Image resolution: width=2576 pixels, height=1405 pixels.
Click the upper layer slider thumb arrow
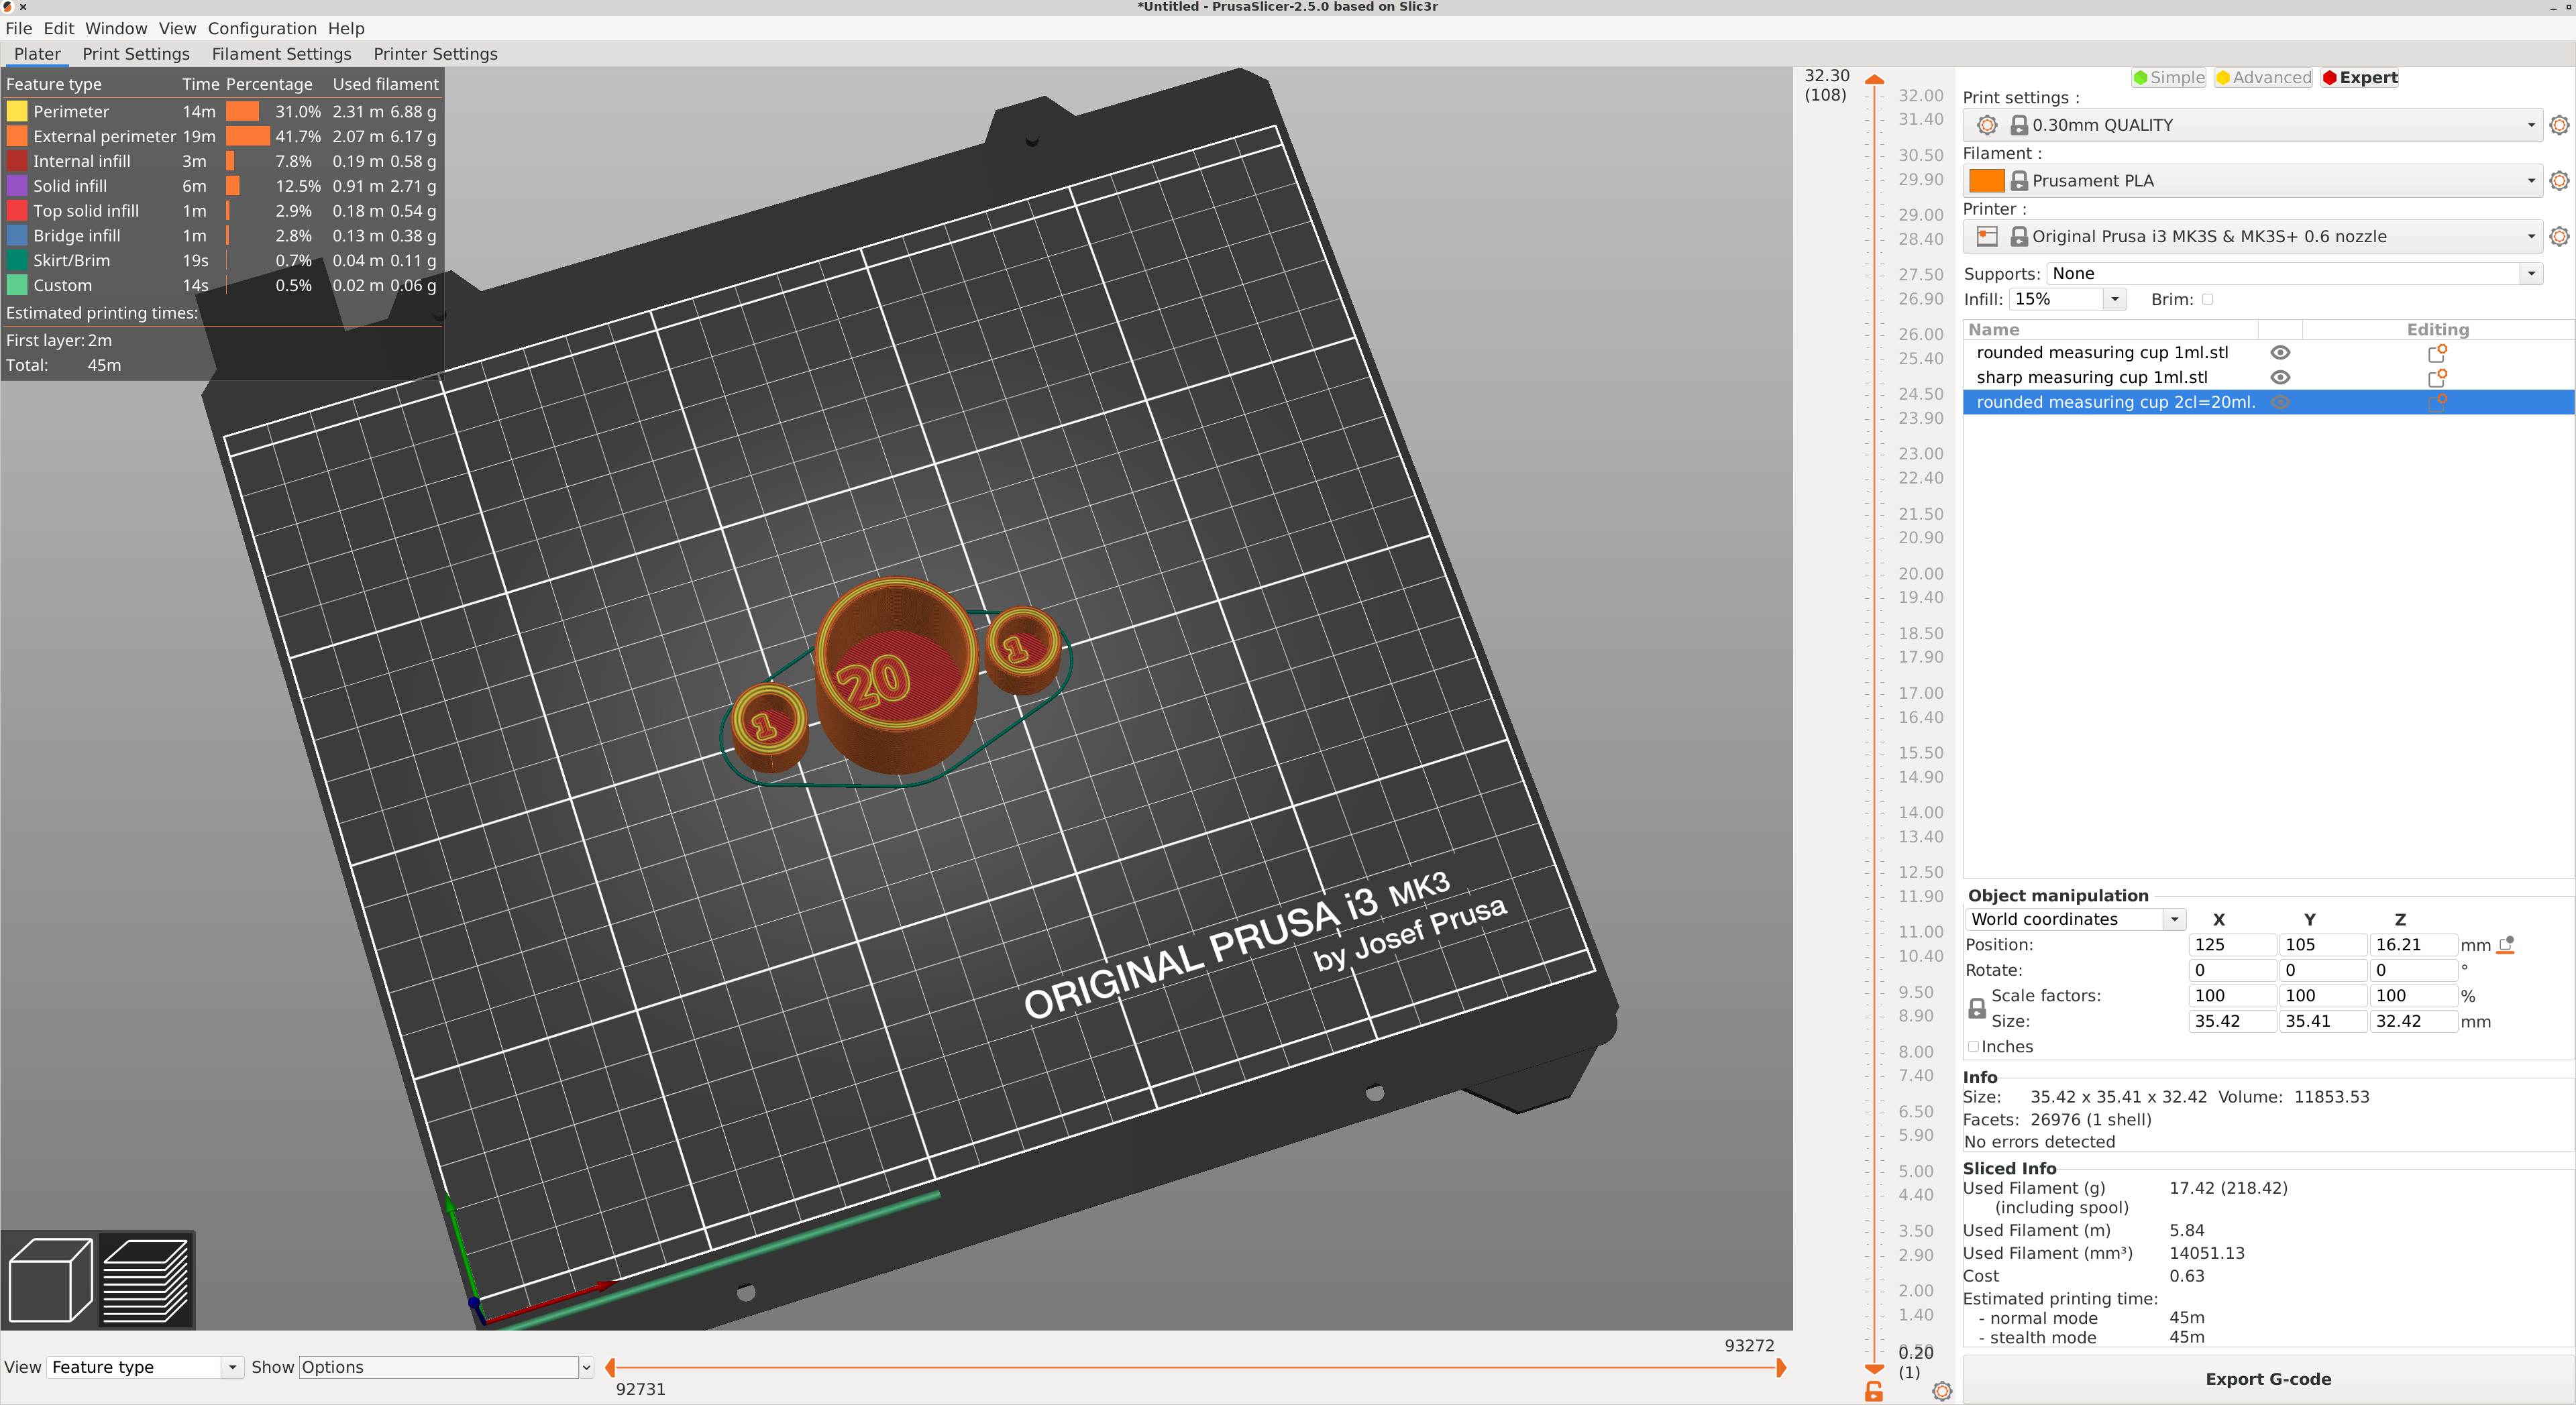[1875, 79]
